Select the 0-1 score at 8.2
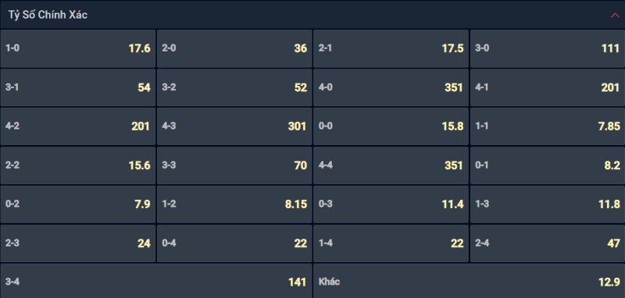Image resolution: width=625 pixels, height=298 pixels. click(548, 165)
